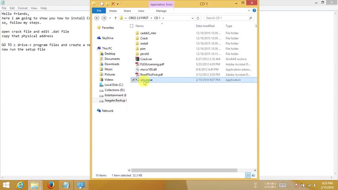
Task: Switch to the Manage ribbon tab
Action: click(161, 11)
